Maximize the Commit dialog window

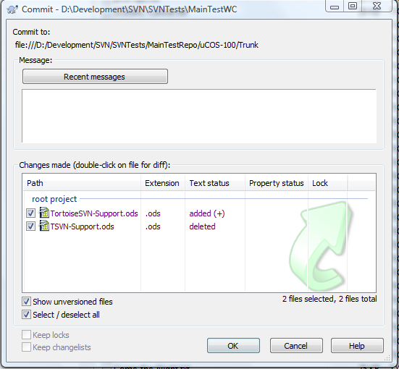pyautogui.click(x=353, y=6)
